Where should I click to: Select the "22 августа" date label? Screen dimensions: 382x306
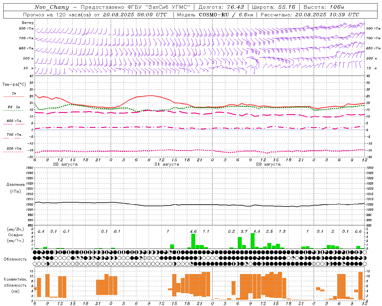(268, 164)
